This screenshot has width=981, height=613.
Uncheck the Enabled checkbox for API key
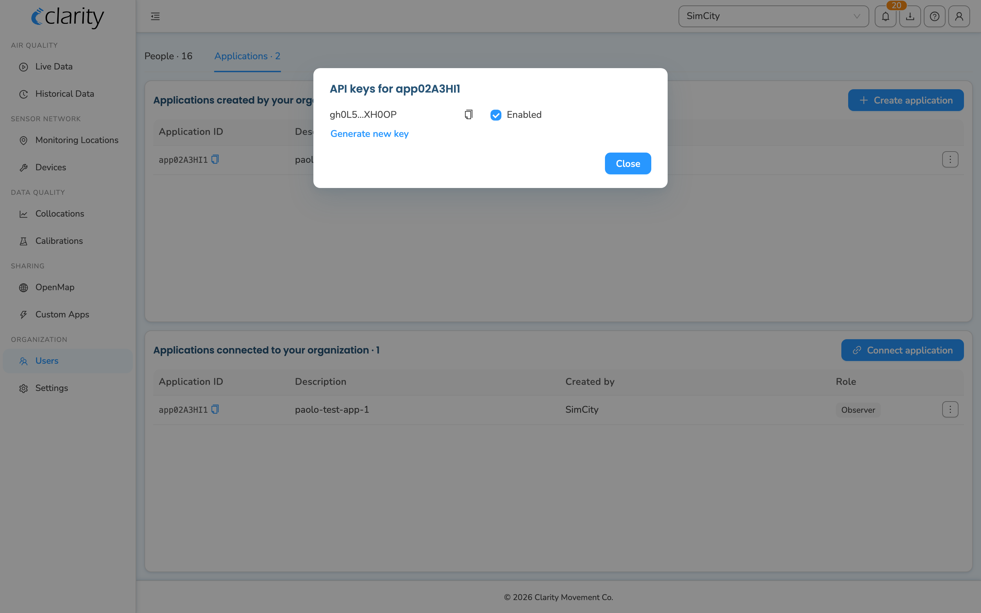tap(496, 115)
